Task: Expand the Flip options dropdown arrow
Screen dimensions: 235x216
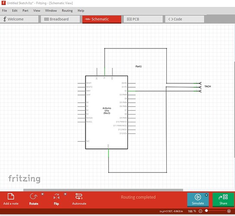Action: pyautogui.click(x=65, y=194)
